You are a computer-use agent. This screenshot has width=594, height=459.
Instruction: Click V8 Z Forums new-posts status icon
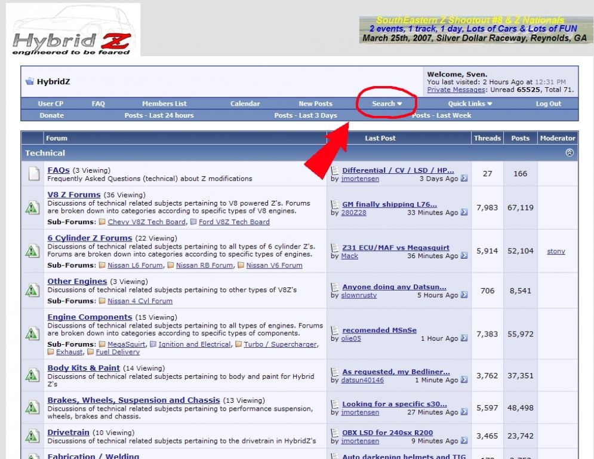[x=32, y=208]
